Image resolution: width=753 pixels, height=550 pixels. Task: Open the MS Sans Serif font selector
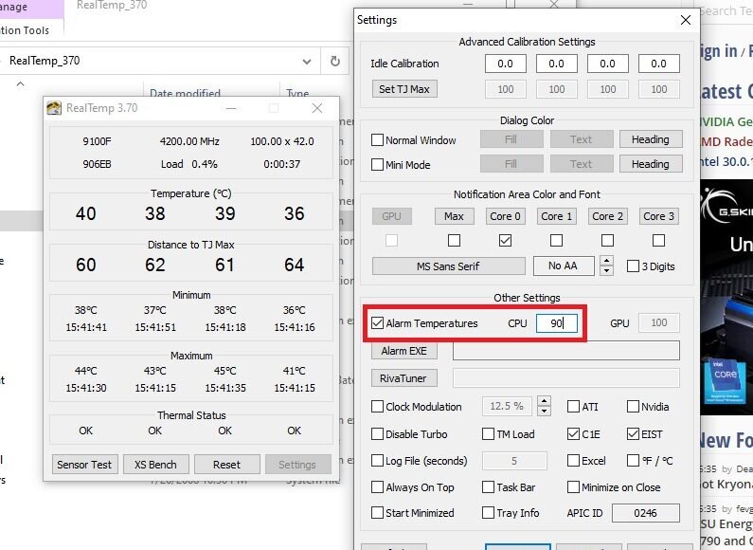click(449, 266)
